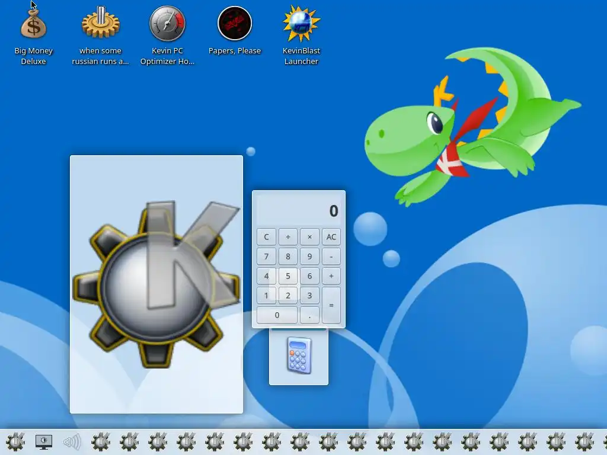Open the monitor display icon in taskbar

click(x=44, y=442)
